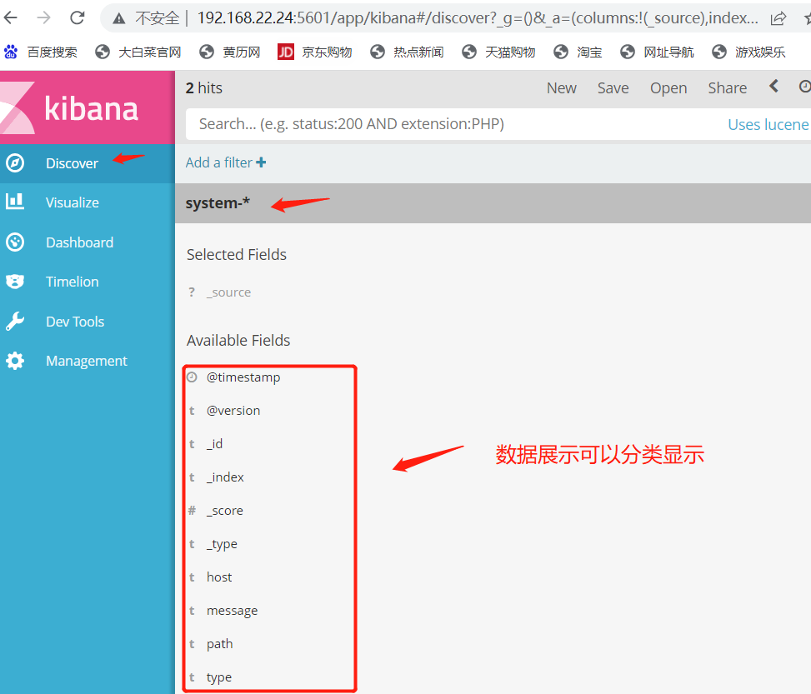Click the Selected Fields heading
811x694 pixels.
point(237,255)
